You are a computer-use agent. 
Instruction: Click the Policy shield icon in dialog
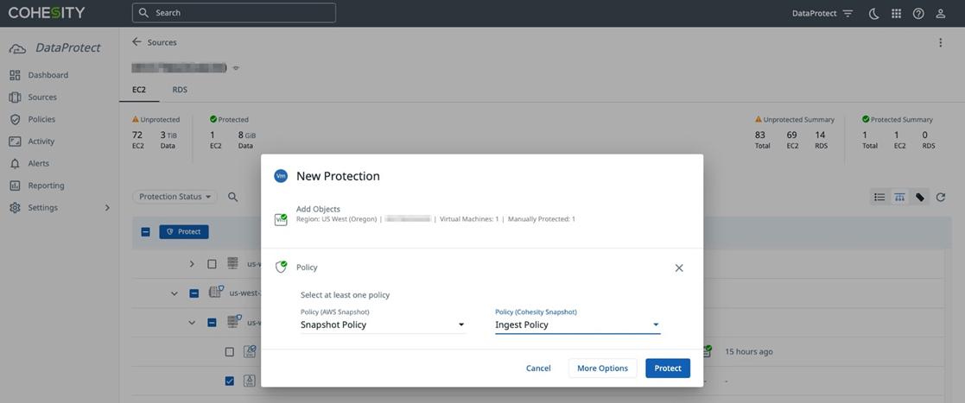point(282,267)
